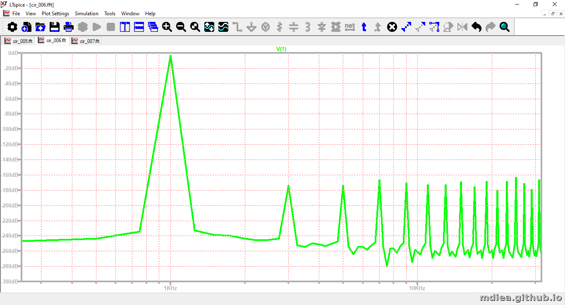Viewport: 565px width, 305px height.
Task: Click the V(1) trace label
Action: (281, 49)
